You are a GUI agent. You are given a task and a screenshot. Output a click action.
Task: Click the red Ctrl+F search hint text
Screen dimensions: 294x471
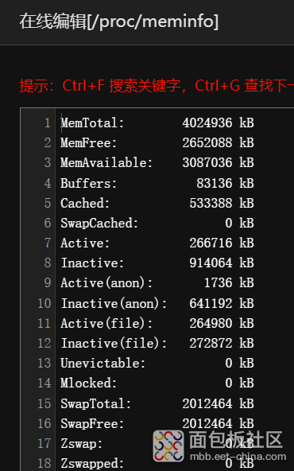click(157, 86)
